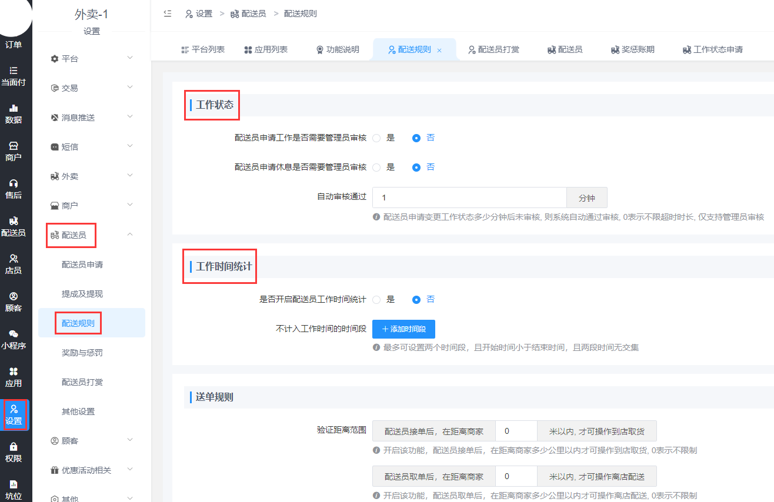Click distance input for 到店取货
774x502 pixels.
click(x=516, y=431)
